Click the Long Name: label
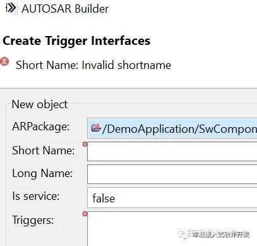Viewport: 257px width, 246px height. point(42,173)
